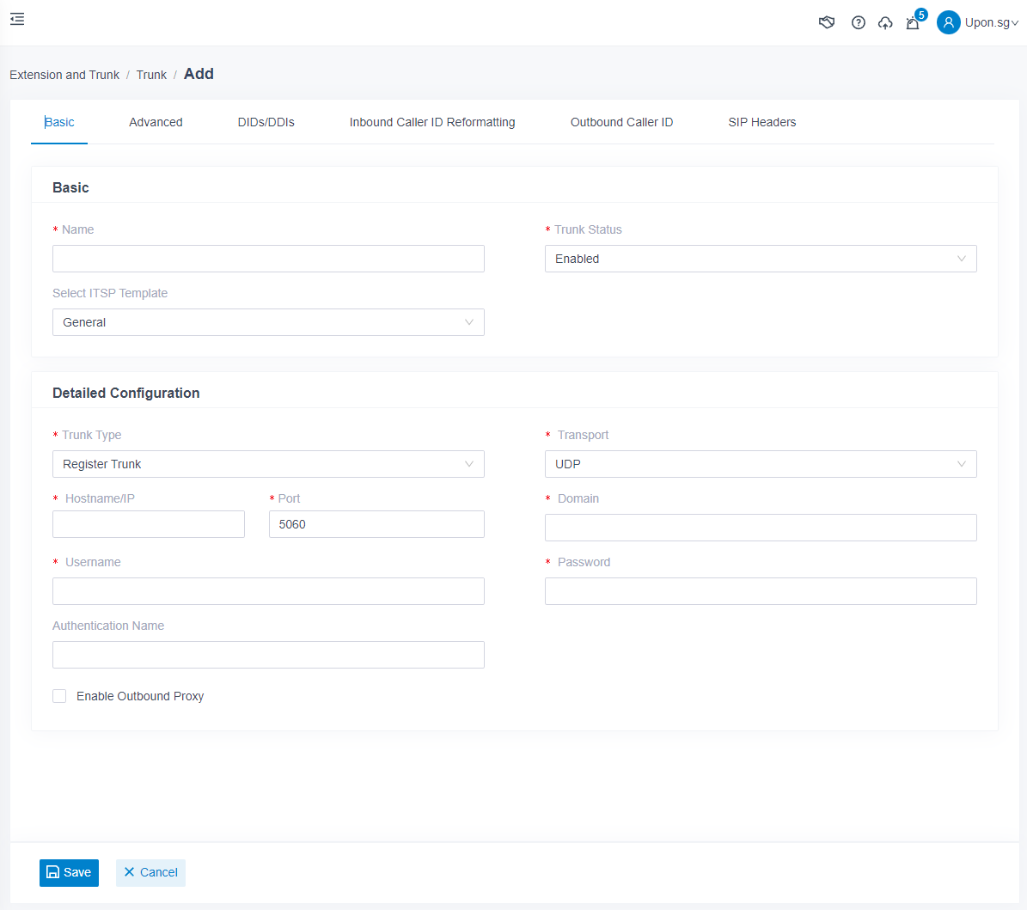
Task: Open the DIDs/DDIs tab
Action: click(x=266, y=122)
